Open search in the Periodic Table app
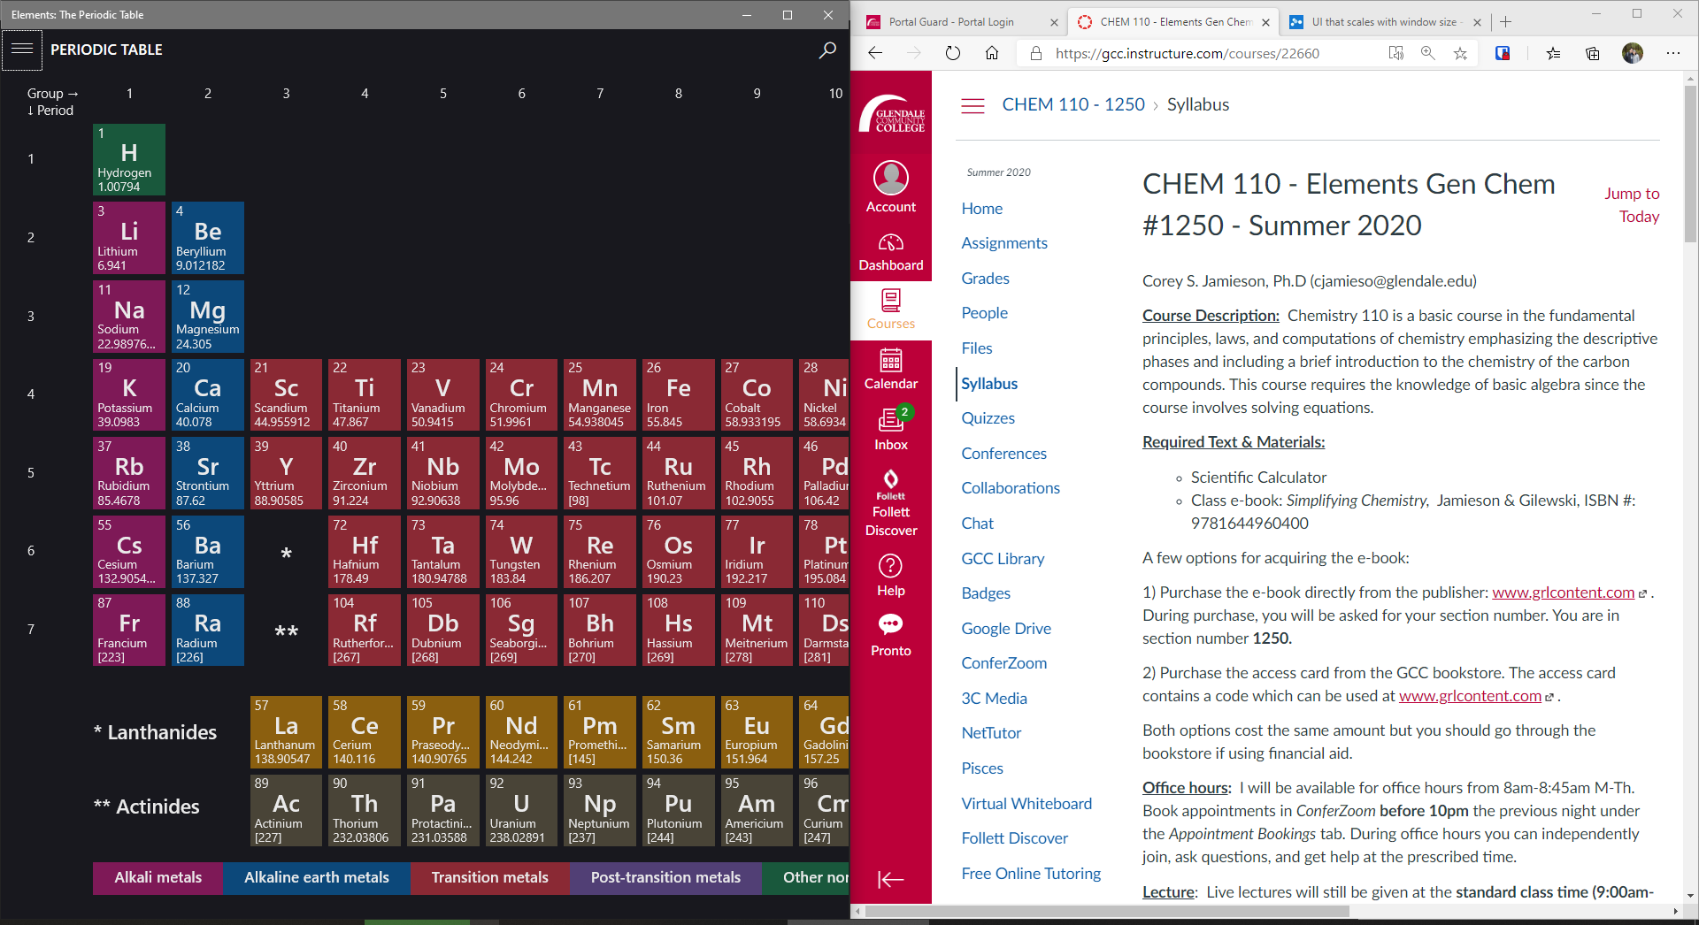Viewport: 1699px width, 925px height. (x=826, y=50)
